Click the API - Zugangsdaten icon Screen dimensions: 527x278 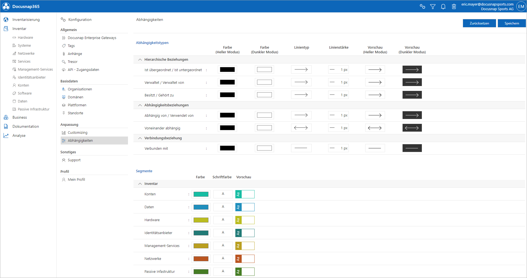(64, 70)
